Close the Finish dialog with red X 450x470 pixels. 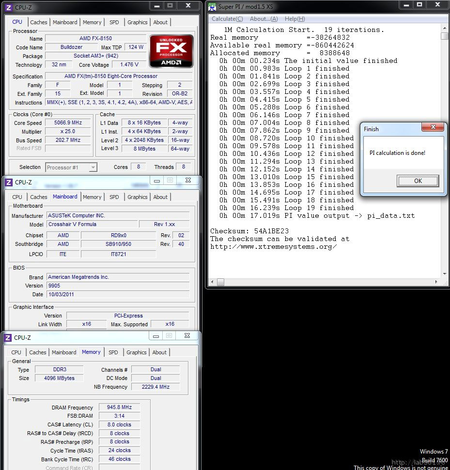pyautogui.click(x=433, y=127)
